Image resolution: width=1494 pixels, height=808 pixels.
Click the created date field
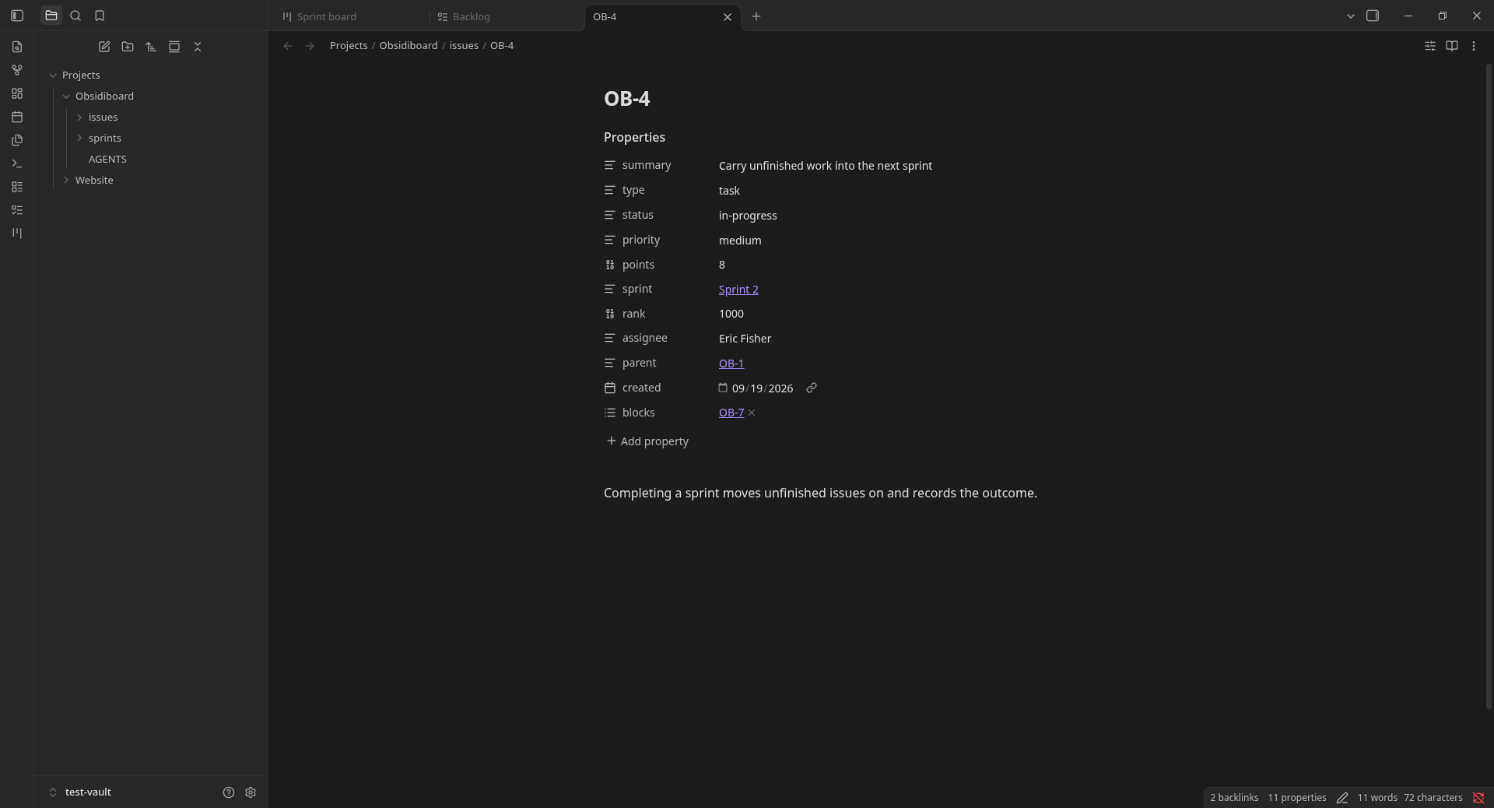[x=763, y=388]
